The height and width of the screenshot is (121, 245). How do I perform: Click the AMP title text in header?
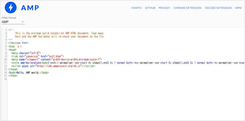[30, 8]
